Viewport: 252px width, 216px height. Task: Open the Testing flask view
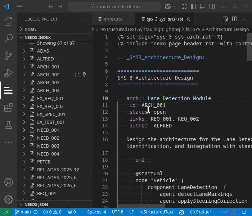point(9,125)
